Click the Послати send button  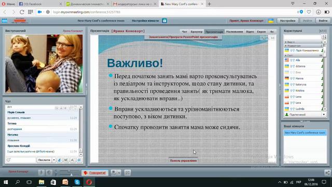click(44, 160)
